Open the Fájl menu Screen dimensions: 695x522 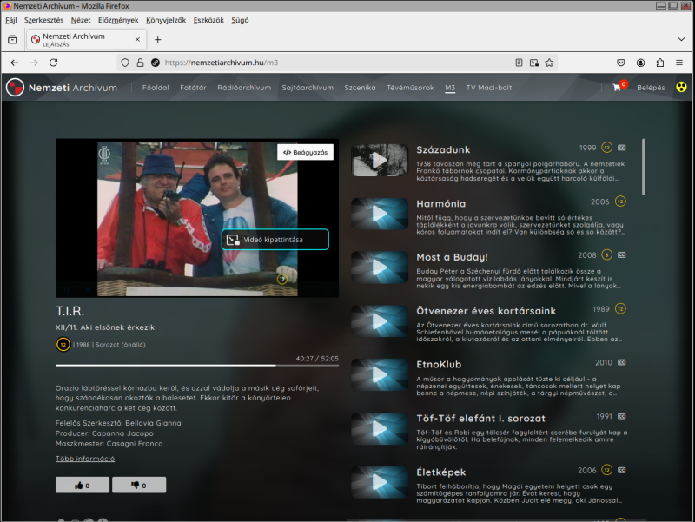click(x=11, y=20)
